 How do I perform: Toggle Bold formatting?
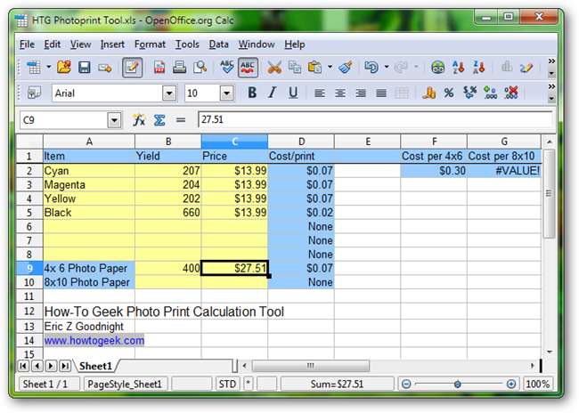pyautogui.click(x=252, y=93)
